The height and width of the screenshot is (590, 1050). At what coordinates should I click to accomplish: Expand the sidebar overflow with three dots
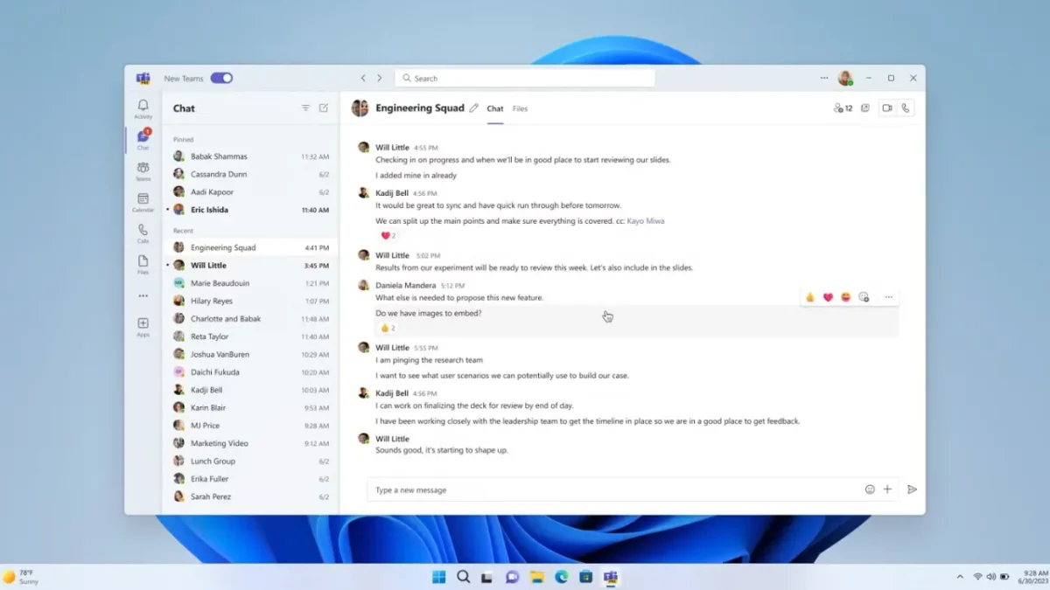(143, 297)
